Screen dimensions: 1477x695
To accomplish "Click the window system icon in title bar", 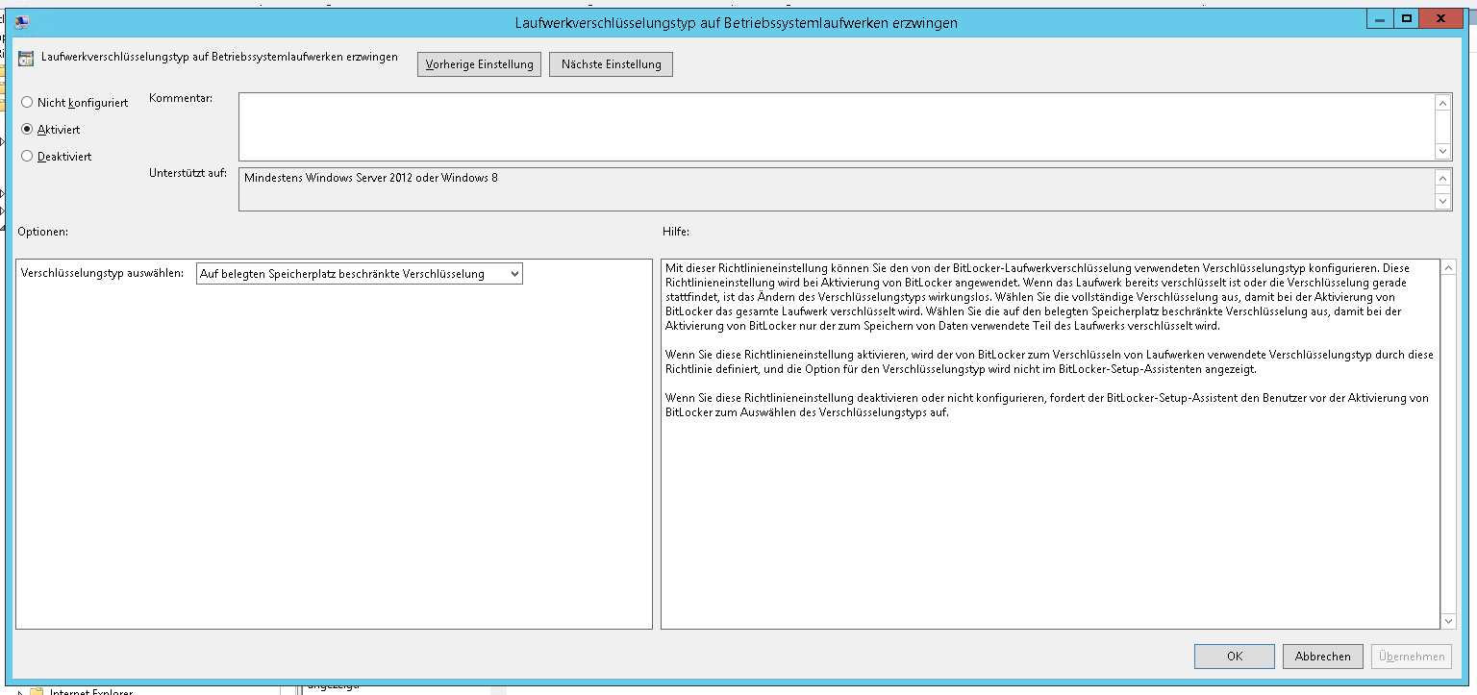I will click(22, 21).
